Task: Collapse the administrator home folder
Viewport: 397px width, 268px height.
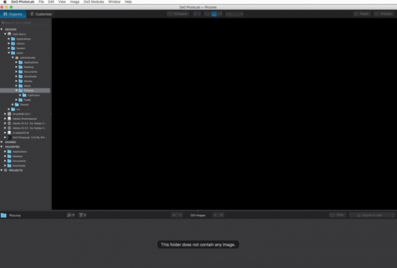Action: pos(13,58)
